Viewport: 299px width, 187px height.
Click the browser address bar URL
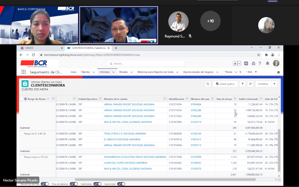click(x=92, y=55)
